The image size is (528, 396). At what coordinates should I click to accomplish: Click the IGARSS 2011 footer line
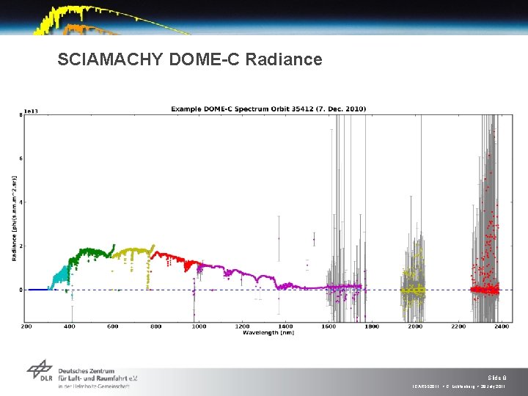pos(458,386)
